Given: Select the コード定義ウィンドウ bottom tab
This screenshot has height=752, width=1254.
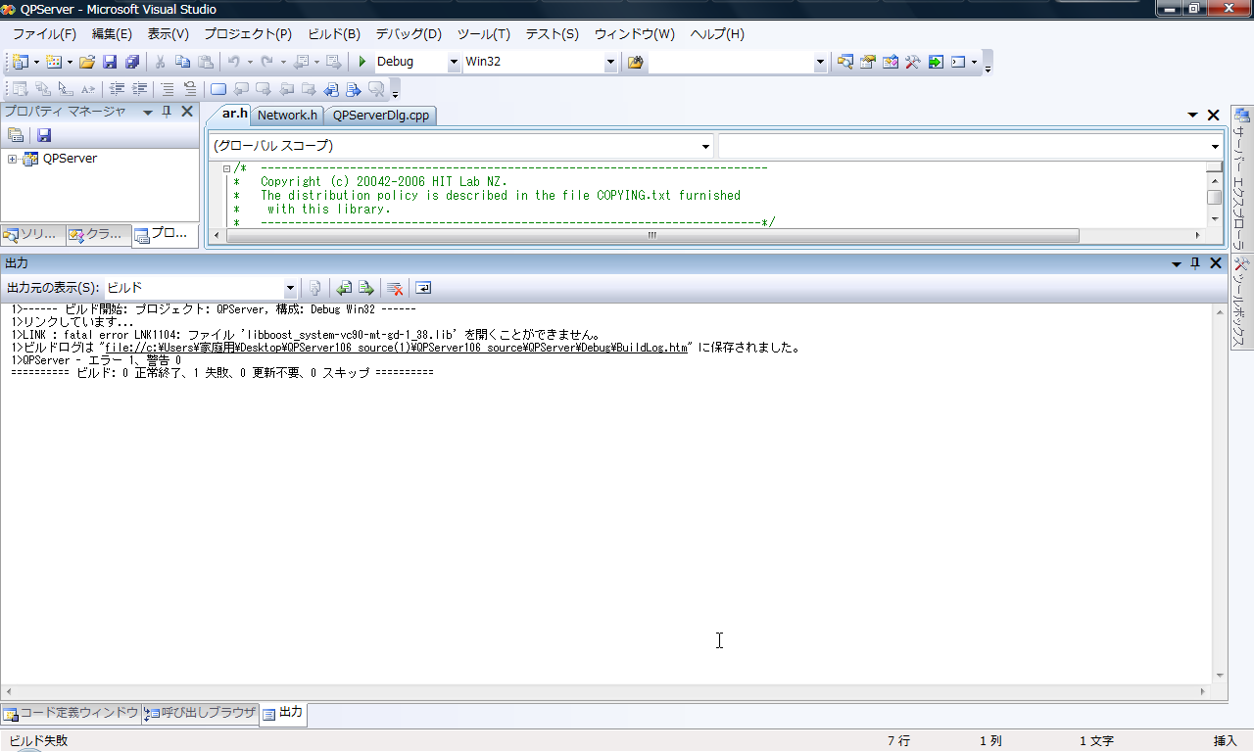Looking at the screenshot, I should pos(71,713).
